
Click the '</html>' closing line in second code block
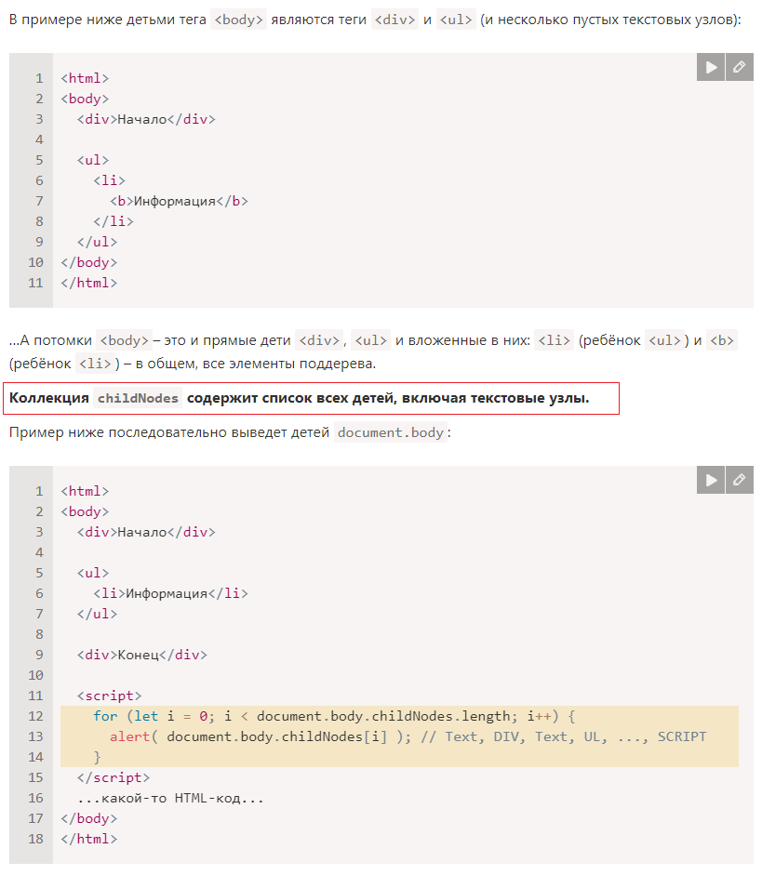(x=89, y=839)
